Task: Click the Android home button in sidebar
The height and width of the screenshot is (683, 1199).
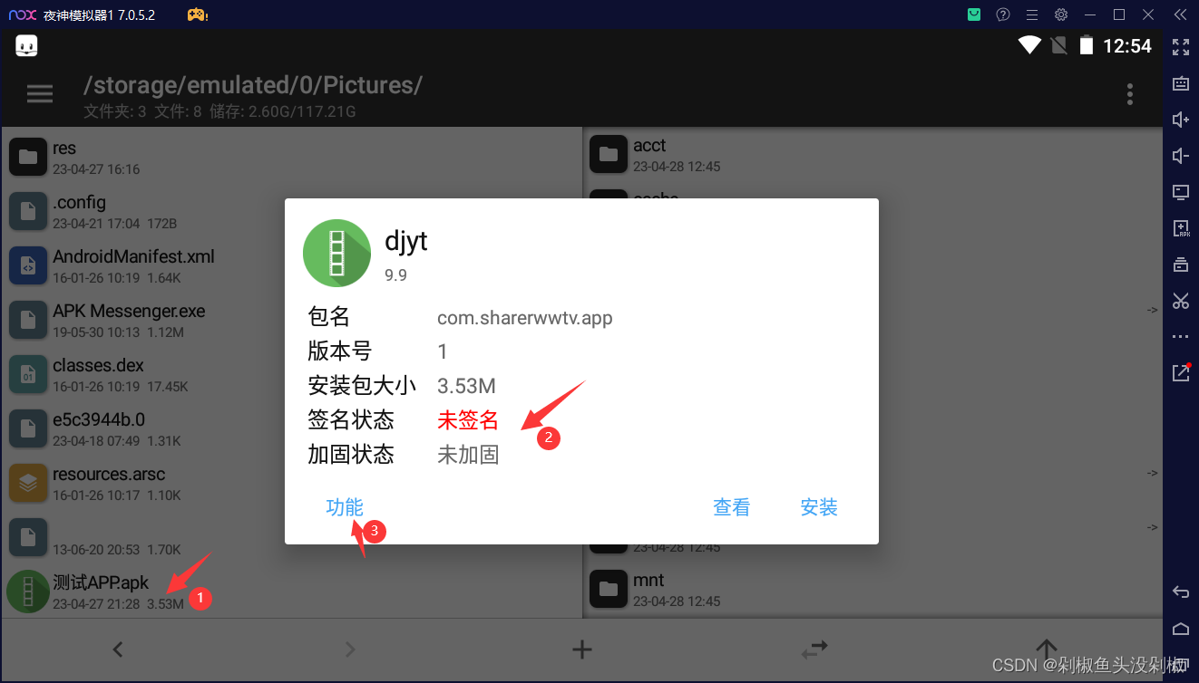Action: point(1181,629)
